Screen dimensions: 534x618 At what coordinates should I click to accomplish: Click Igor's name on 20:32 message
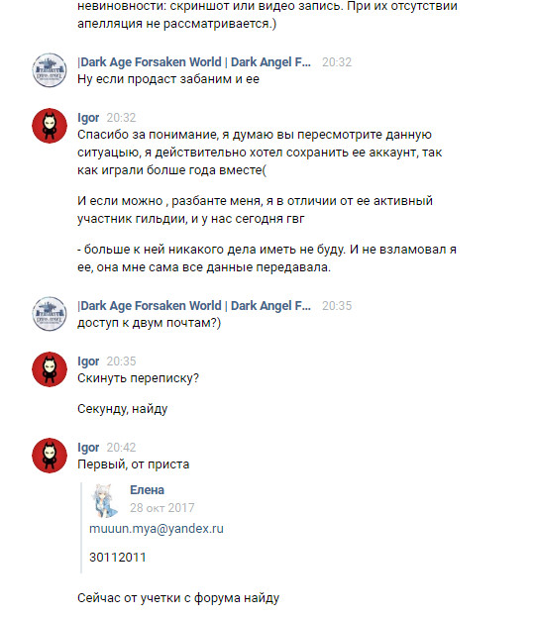[88, 118]
